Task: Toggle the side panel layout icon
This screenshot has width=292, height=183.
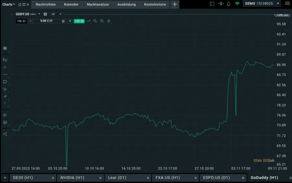Action: pyautogui.click(x=212, y=4)
